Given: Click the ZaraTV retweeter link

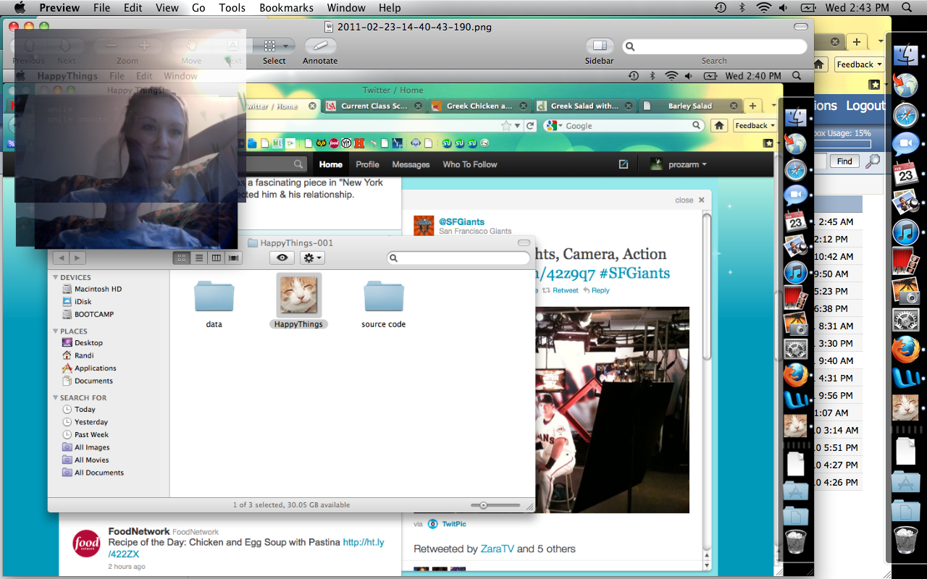Looking at the screenshot, I should pos(497,549).
